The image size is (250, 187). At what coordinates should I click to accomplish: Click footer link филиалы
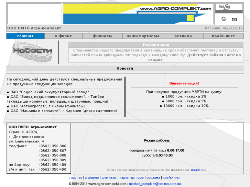(109, 178)
